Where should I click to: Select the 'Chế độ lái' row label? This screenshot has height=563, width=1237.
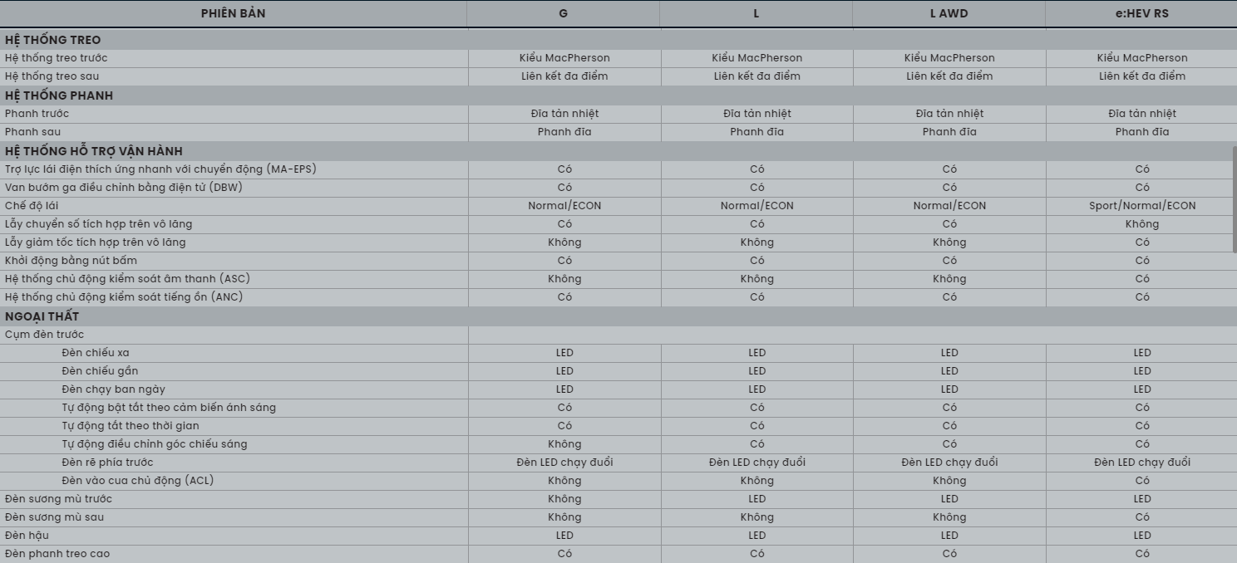32,206
